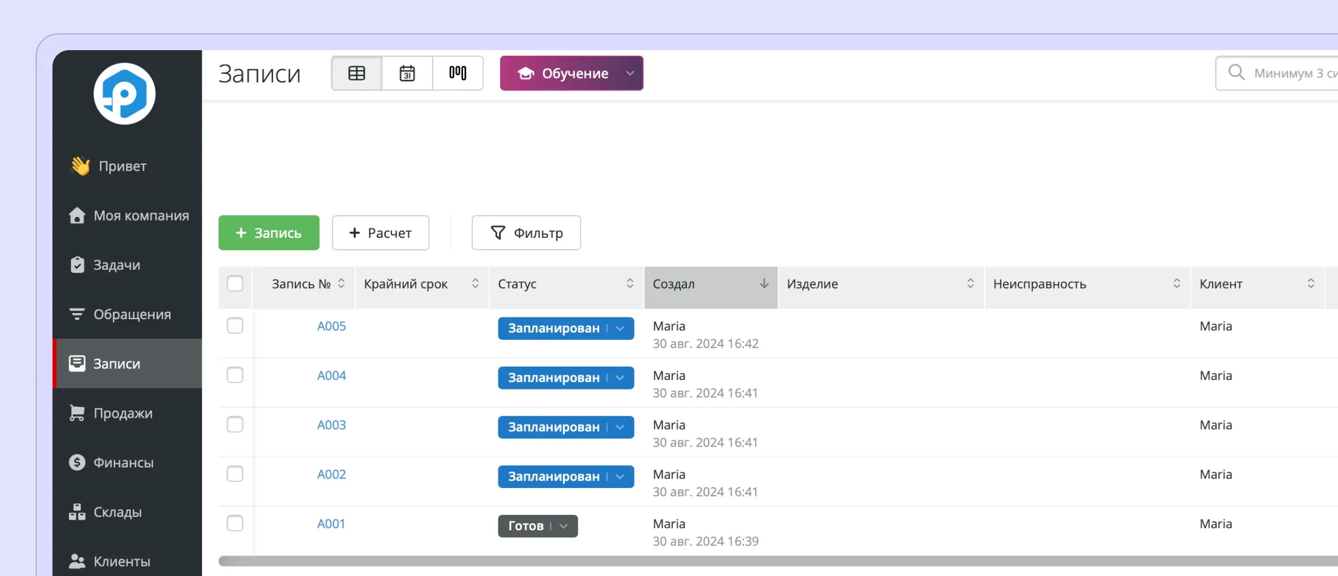Viewport: 1338px width, 576px height.
Task: Open record A003
Action: tap(331, 424)
